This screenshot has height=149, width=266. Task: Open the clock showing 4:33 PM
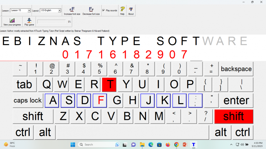pyautogui.click(x=257, y=145)
